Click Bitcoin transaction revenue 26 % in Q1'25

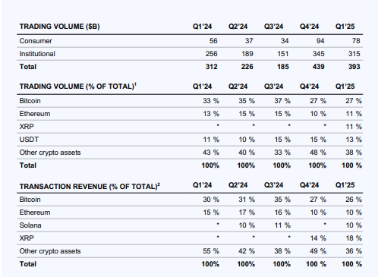point(354,200)
